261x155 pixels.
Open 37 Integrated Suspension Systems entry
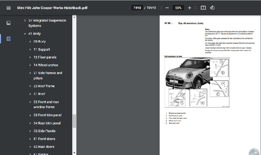(47, 23)
